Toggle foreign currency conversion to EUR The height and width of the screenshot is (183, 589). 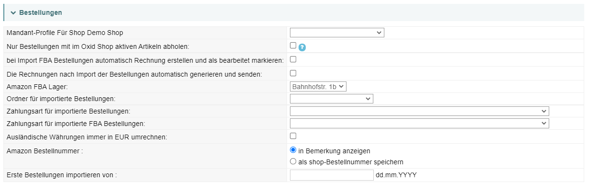coord(293,136)
